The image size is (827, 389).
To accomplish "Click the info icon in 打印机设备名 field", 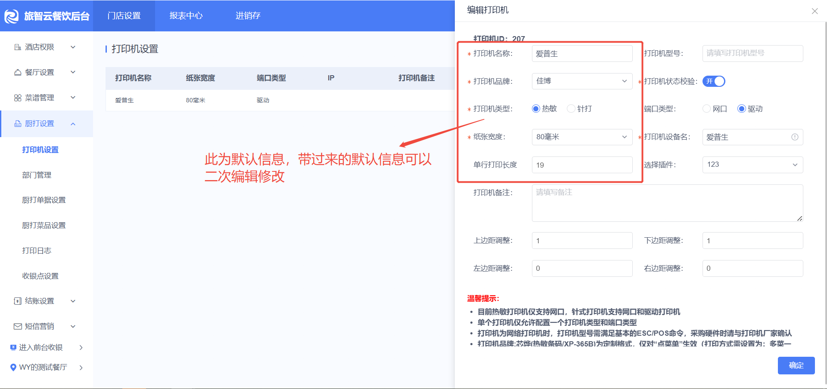I will click(795, 137).
